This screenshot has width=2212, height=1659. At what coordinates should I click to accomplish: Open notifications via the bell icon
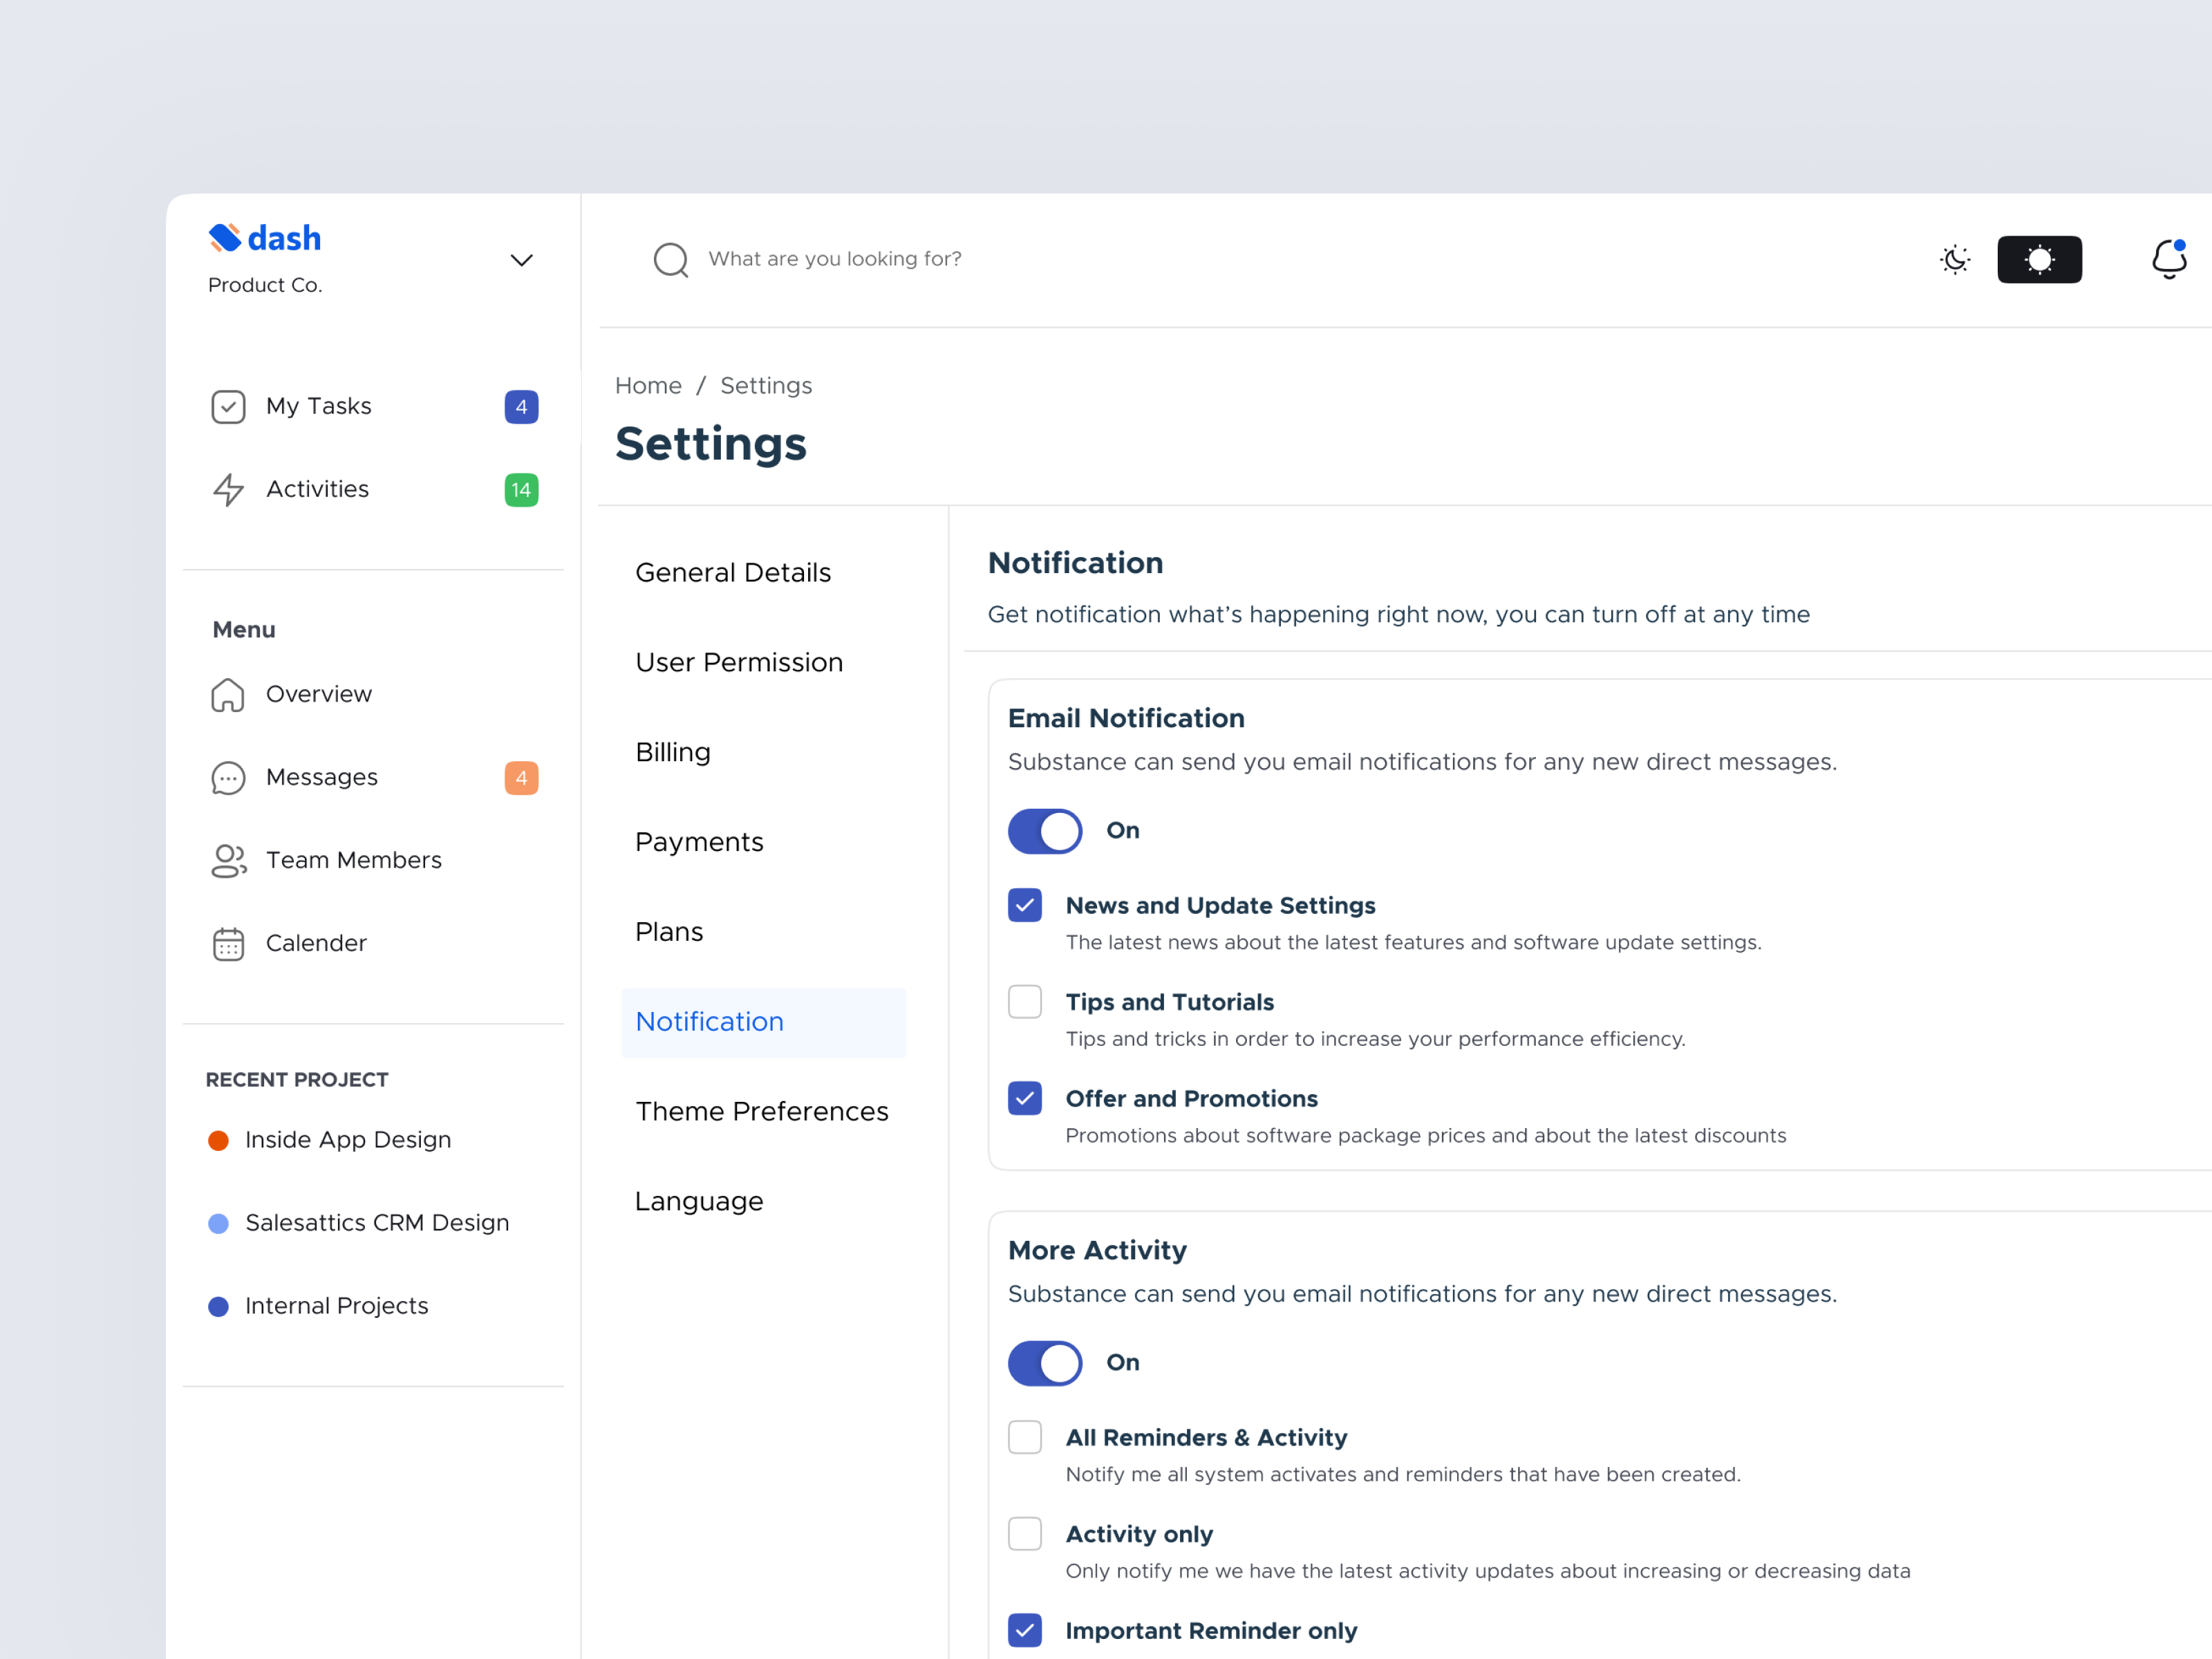pos(2168,259)
